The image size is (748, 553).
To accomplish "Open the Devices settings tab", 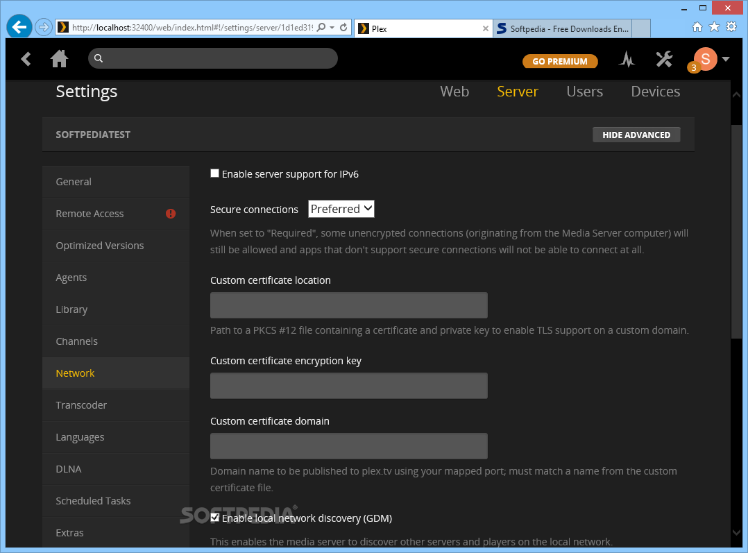I will (656, 91).
